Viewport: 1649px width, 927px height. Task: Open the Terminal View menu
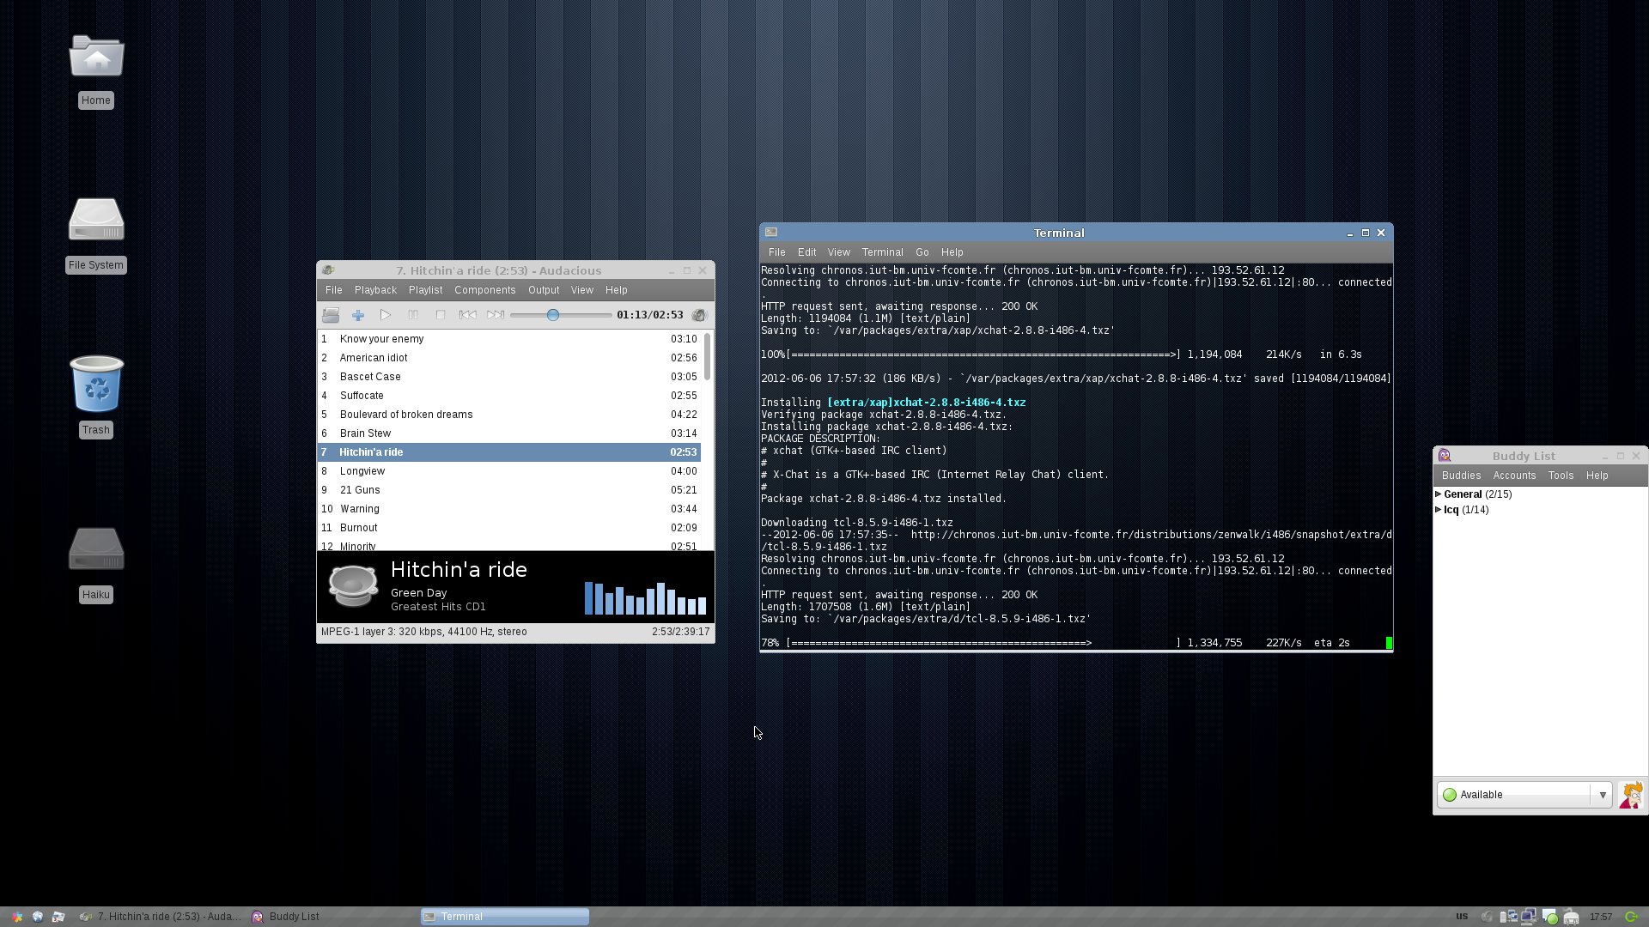(838, 252)
